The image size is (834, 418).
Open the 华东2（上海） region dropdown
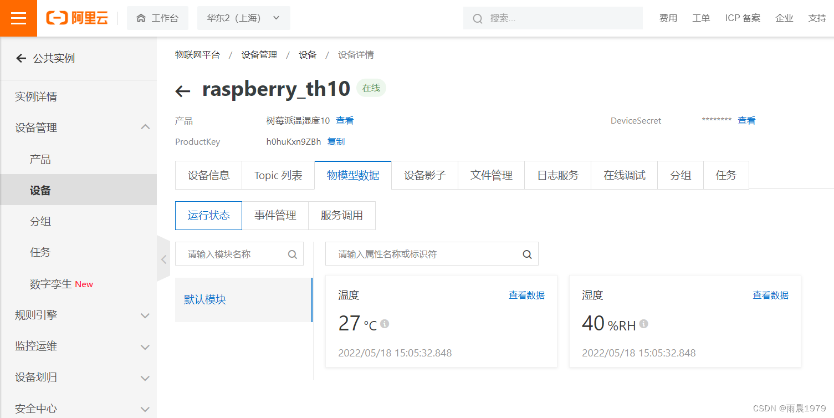tap(244, 18)
